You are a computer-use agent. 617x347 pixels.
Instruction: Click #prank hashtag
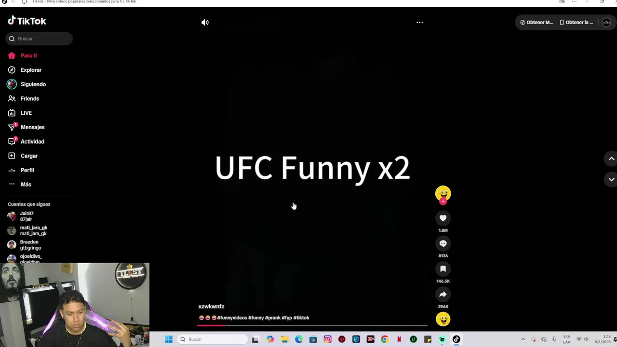272,318
